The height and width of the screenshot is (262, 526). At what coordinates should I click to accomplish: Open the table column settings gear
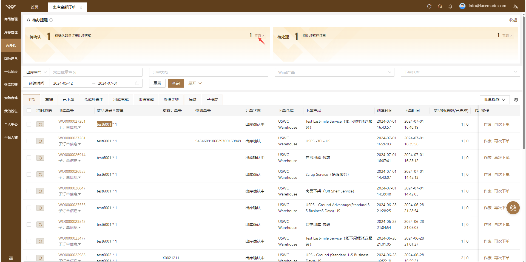516,100
